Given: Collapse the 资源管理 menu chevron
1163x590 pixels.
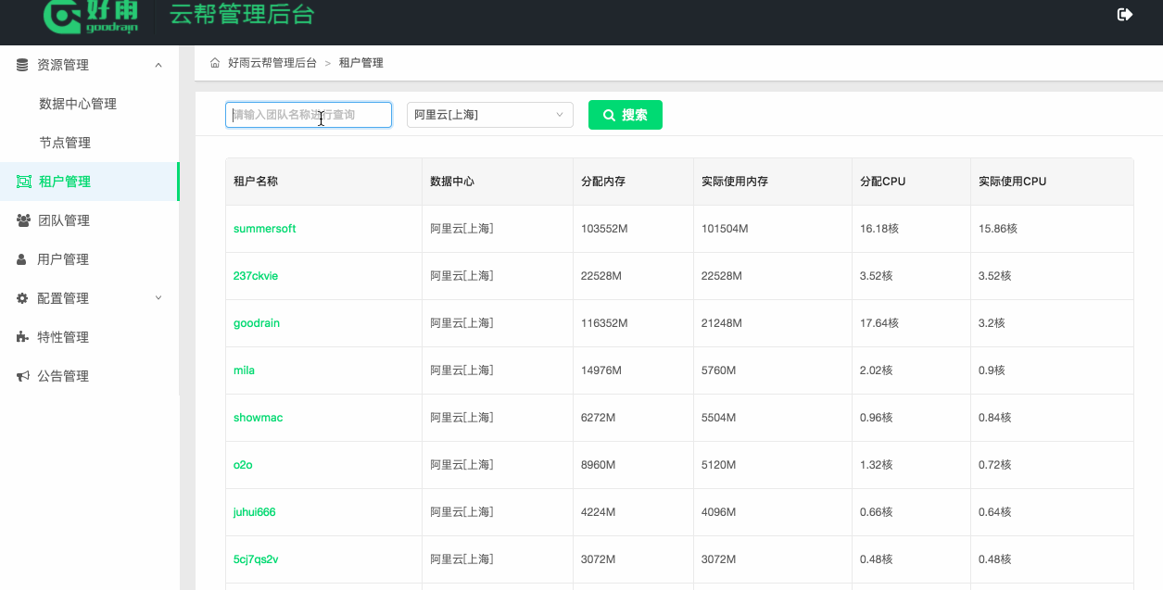Looking at the screenshot, I should 158,65.
